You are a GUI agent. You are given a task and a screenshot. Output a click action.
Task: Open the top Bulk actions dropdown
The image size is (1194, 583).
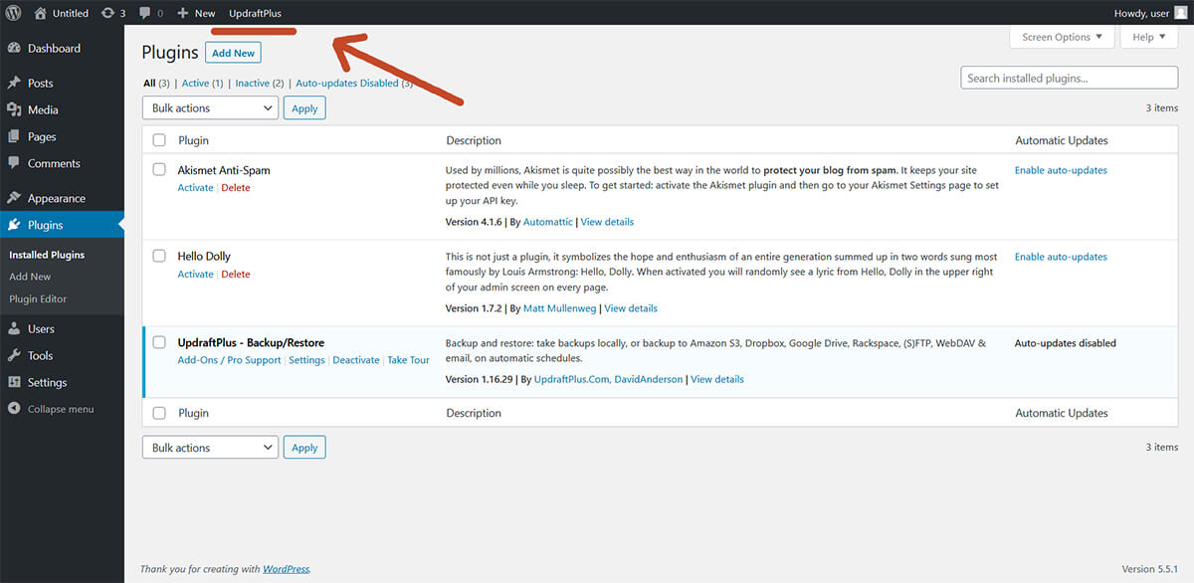point(210,108)
